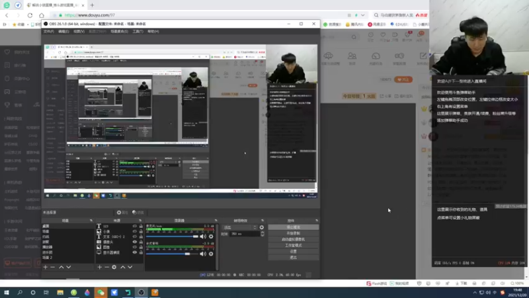Open the scene transition type dropdown
Screen dimensions: 529x298
[240, 227]
